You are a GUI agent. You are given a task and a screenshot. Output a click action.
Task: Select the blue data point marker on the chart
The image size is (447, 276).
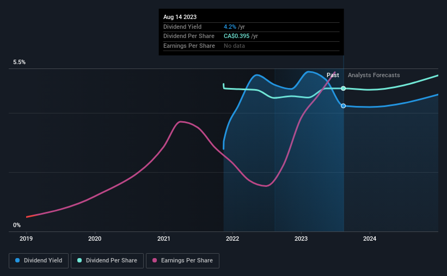click(x=344, y=106)
